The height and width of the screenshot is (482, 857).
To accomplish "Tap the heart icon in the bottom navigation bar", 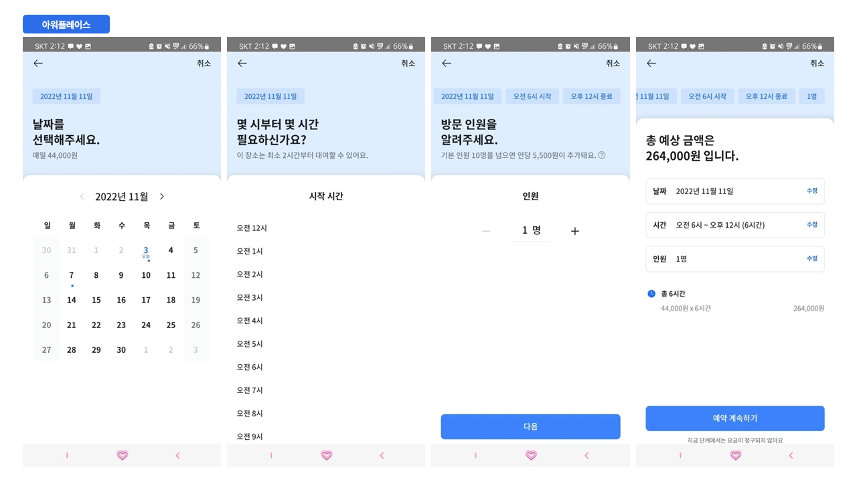I will pyautogui.click(x=122, y=455).
